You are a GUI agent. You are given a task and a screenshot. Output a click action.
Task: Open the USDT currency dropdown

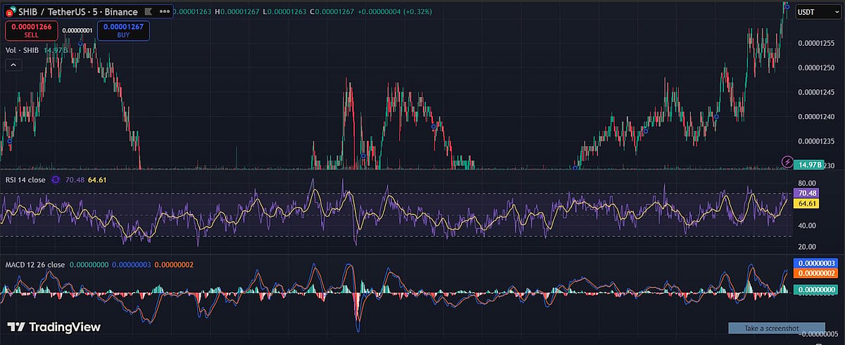816,12
